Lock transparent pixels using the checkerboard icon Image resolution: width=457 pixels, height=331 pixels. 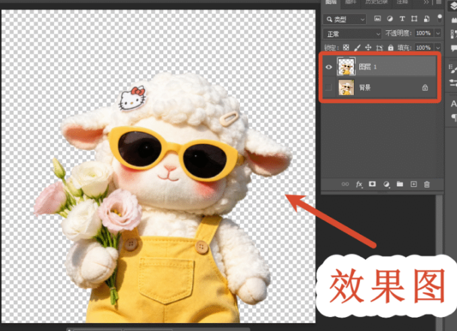coord(346,47)
